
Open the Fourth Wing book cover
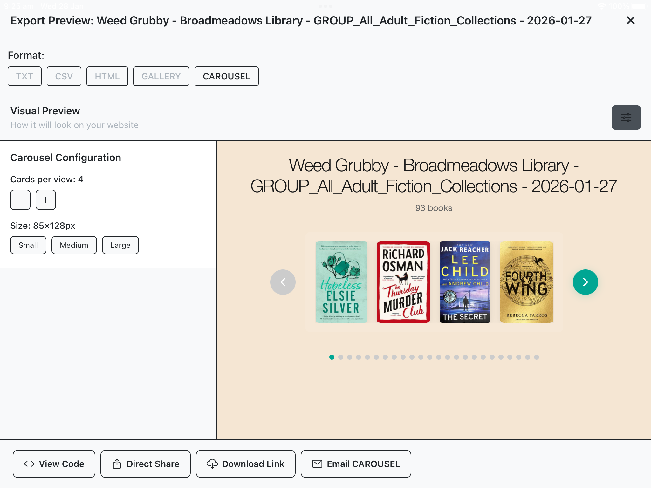point(526,282)
